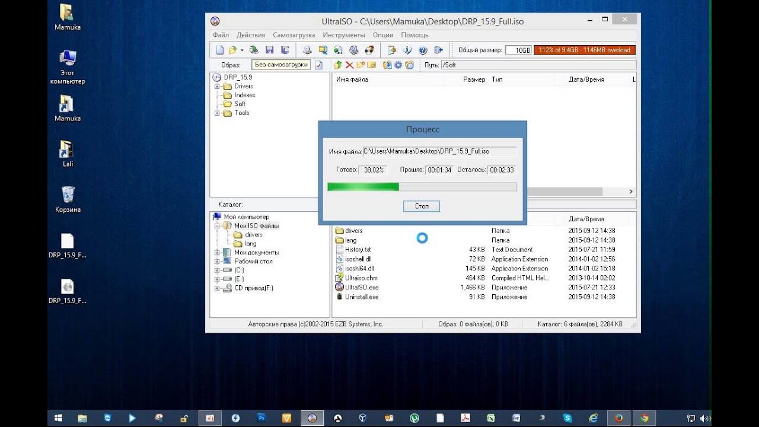Viewport: 759px width, 427px height.
Task: Click the Chrome icon in the taskbar
Action: click(645, 418)
